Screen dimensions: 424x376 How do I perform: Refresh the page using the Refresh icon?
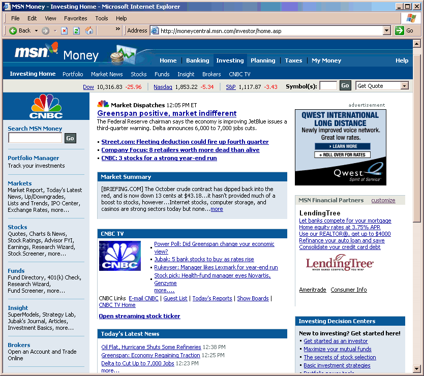tap(77, 30)
